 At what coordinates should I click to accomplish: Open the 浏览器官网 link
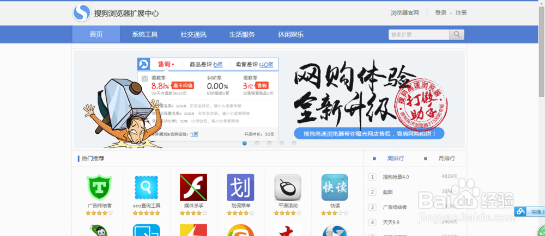tap(405, 13)
